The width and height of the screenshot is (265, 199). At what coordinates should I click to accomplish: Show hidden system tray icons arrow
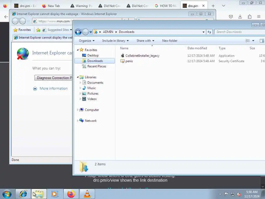[220, 194]
